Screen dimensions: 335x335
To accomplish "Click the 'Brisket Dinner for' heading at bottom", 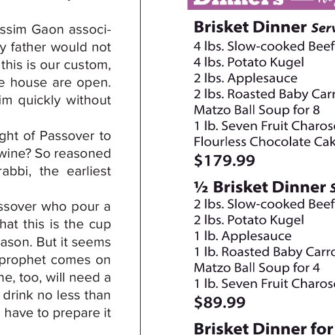I will (x=264, y=329).
